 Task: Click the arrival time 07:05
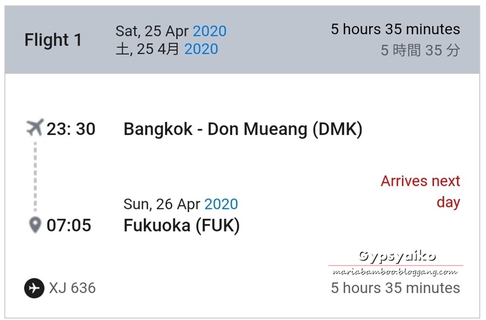click(69, 225)
